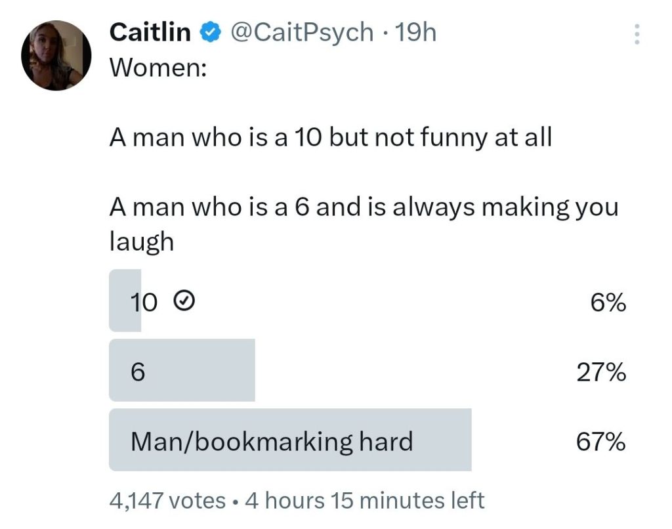This screenshot has width=672, height=529.
Task: Click the Caitlin display name
Action: 150,33
